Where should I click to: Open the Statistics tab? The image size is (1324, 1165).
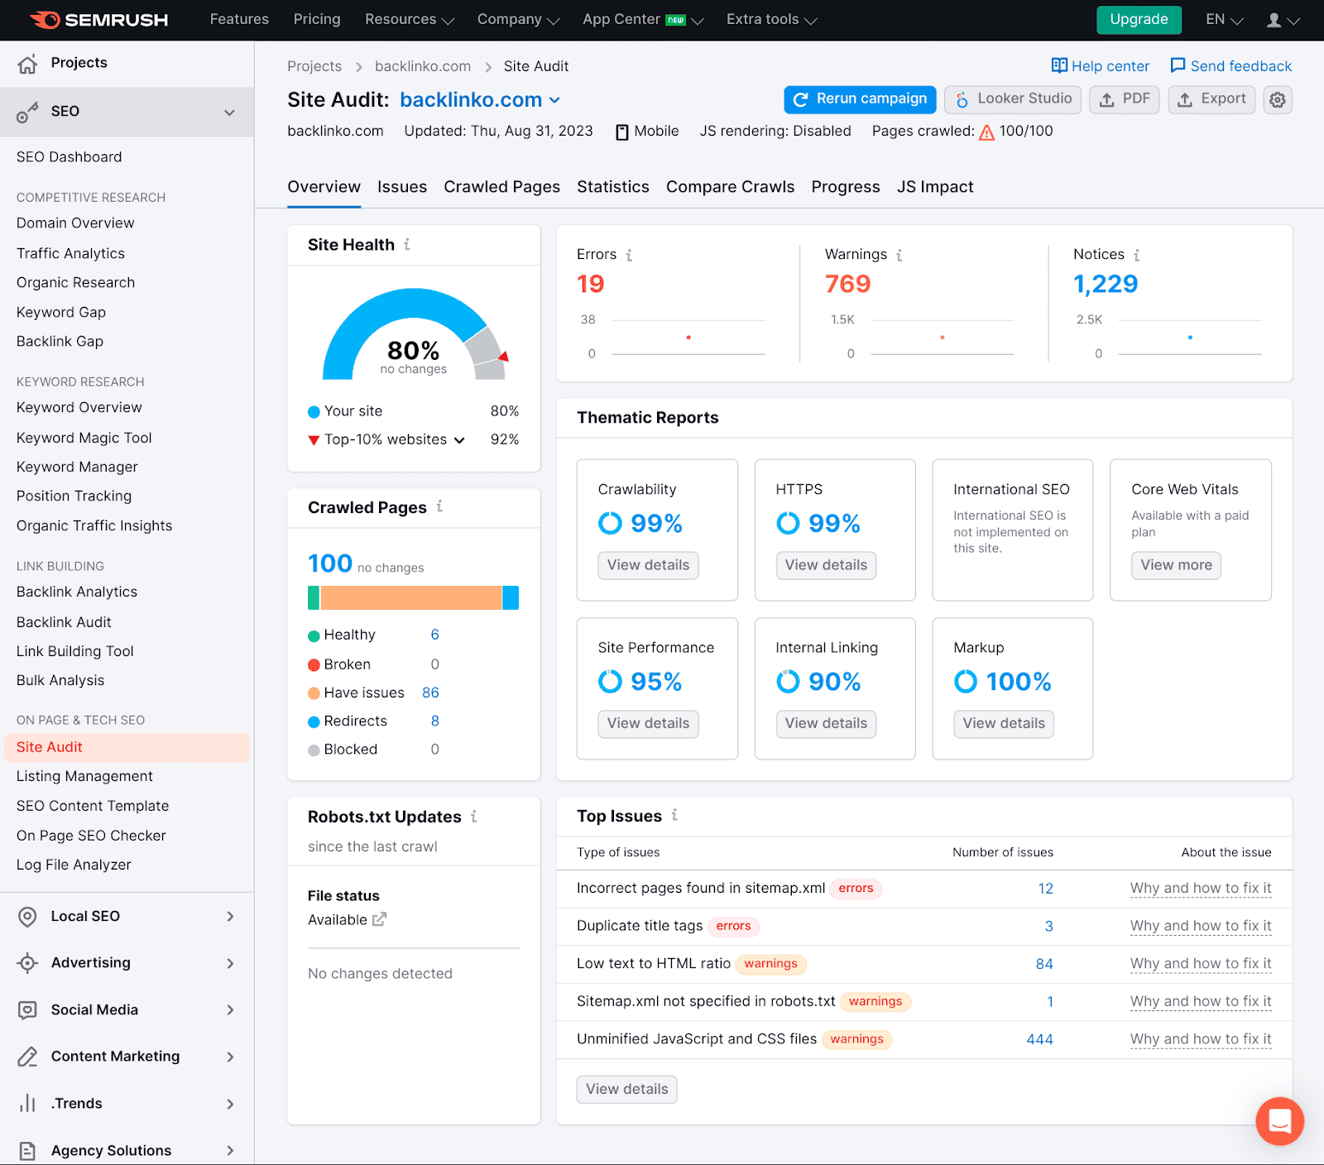coord(613,187)
